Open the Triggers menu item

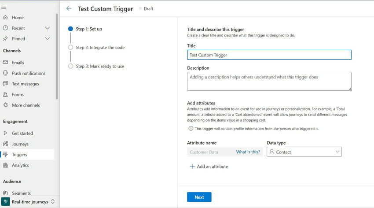19,155
